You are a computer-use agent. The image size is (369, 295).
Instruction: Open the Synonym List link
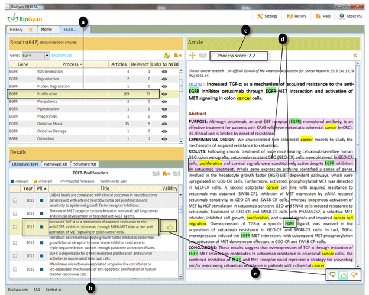pyautogui.click(x=61, y=56)
